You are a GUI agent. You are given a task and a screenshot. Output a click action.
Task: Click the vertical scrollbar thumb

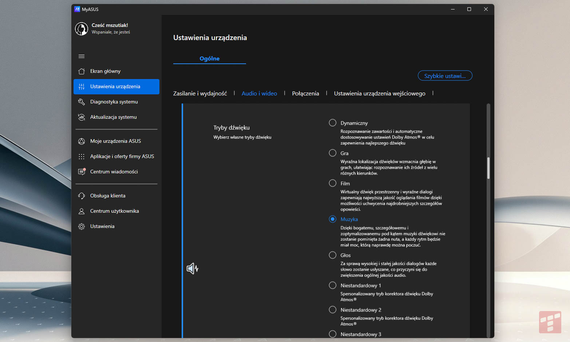click(488, 168)
